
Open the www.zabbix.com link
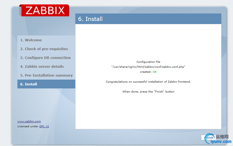(29, 121)
